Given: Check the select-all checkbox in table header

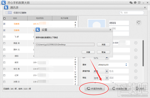Looking at the screenshot, I should click(x=4, y=18).
